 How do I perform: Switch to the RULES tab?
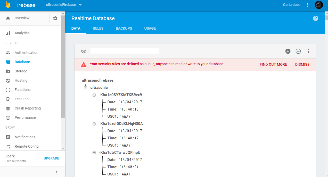98,28
